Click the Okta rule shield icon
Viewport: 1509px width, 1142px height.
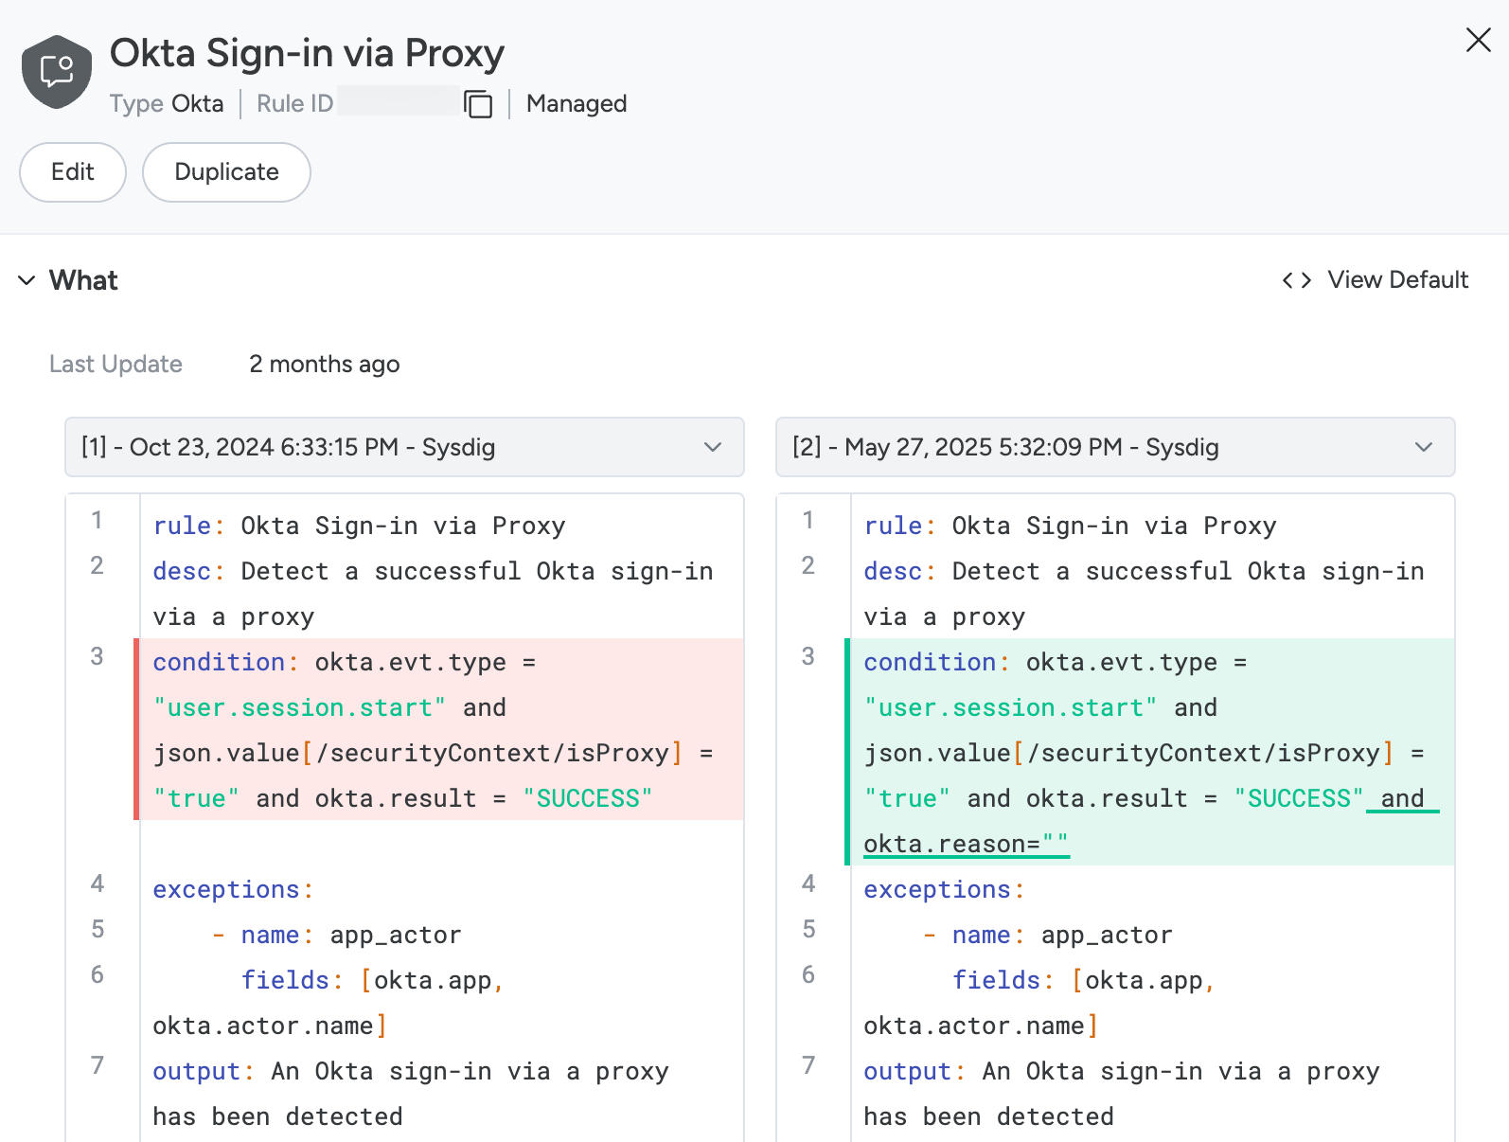[57, 72]
